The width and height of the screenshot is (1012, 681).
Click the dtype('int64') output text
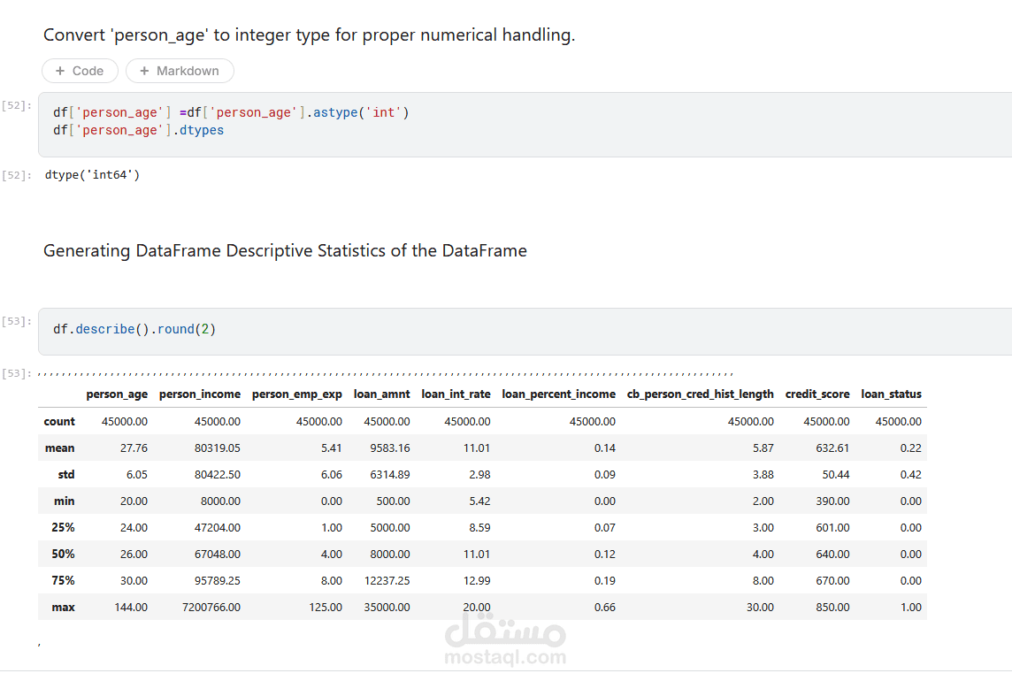(92, 175)
